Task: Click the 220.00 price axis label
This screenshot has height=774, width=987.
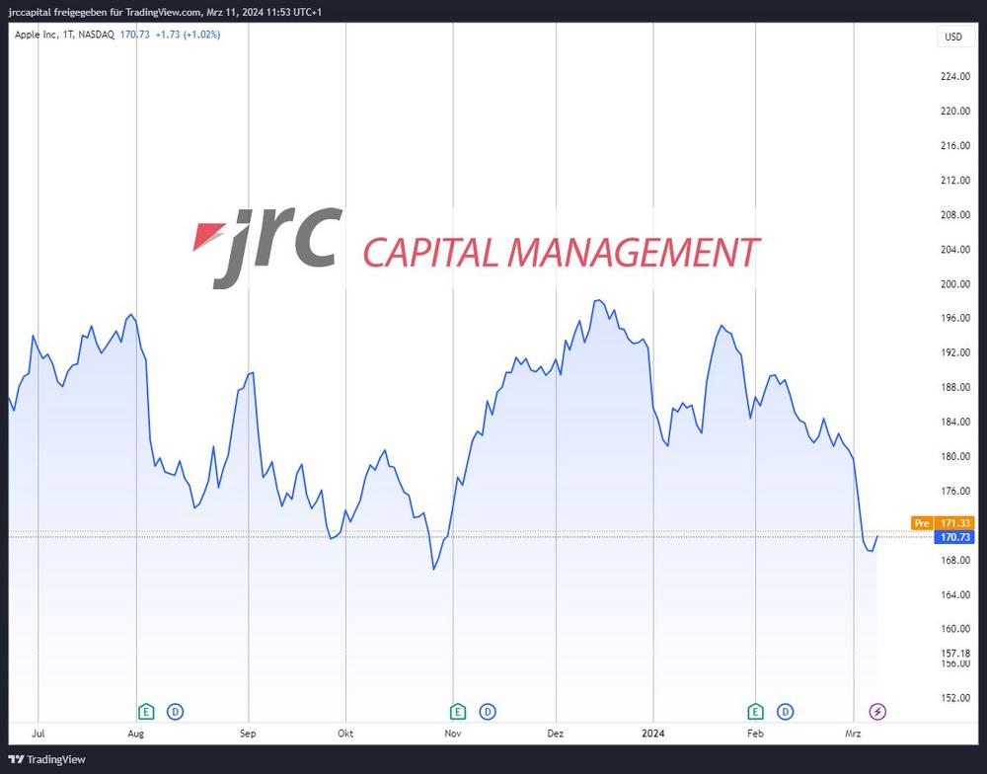Action: click(x=954, y=111)
